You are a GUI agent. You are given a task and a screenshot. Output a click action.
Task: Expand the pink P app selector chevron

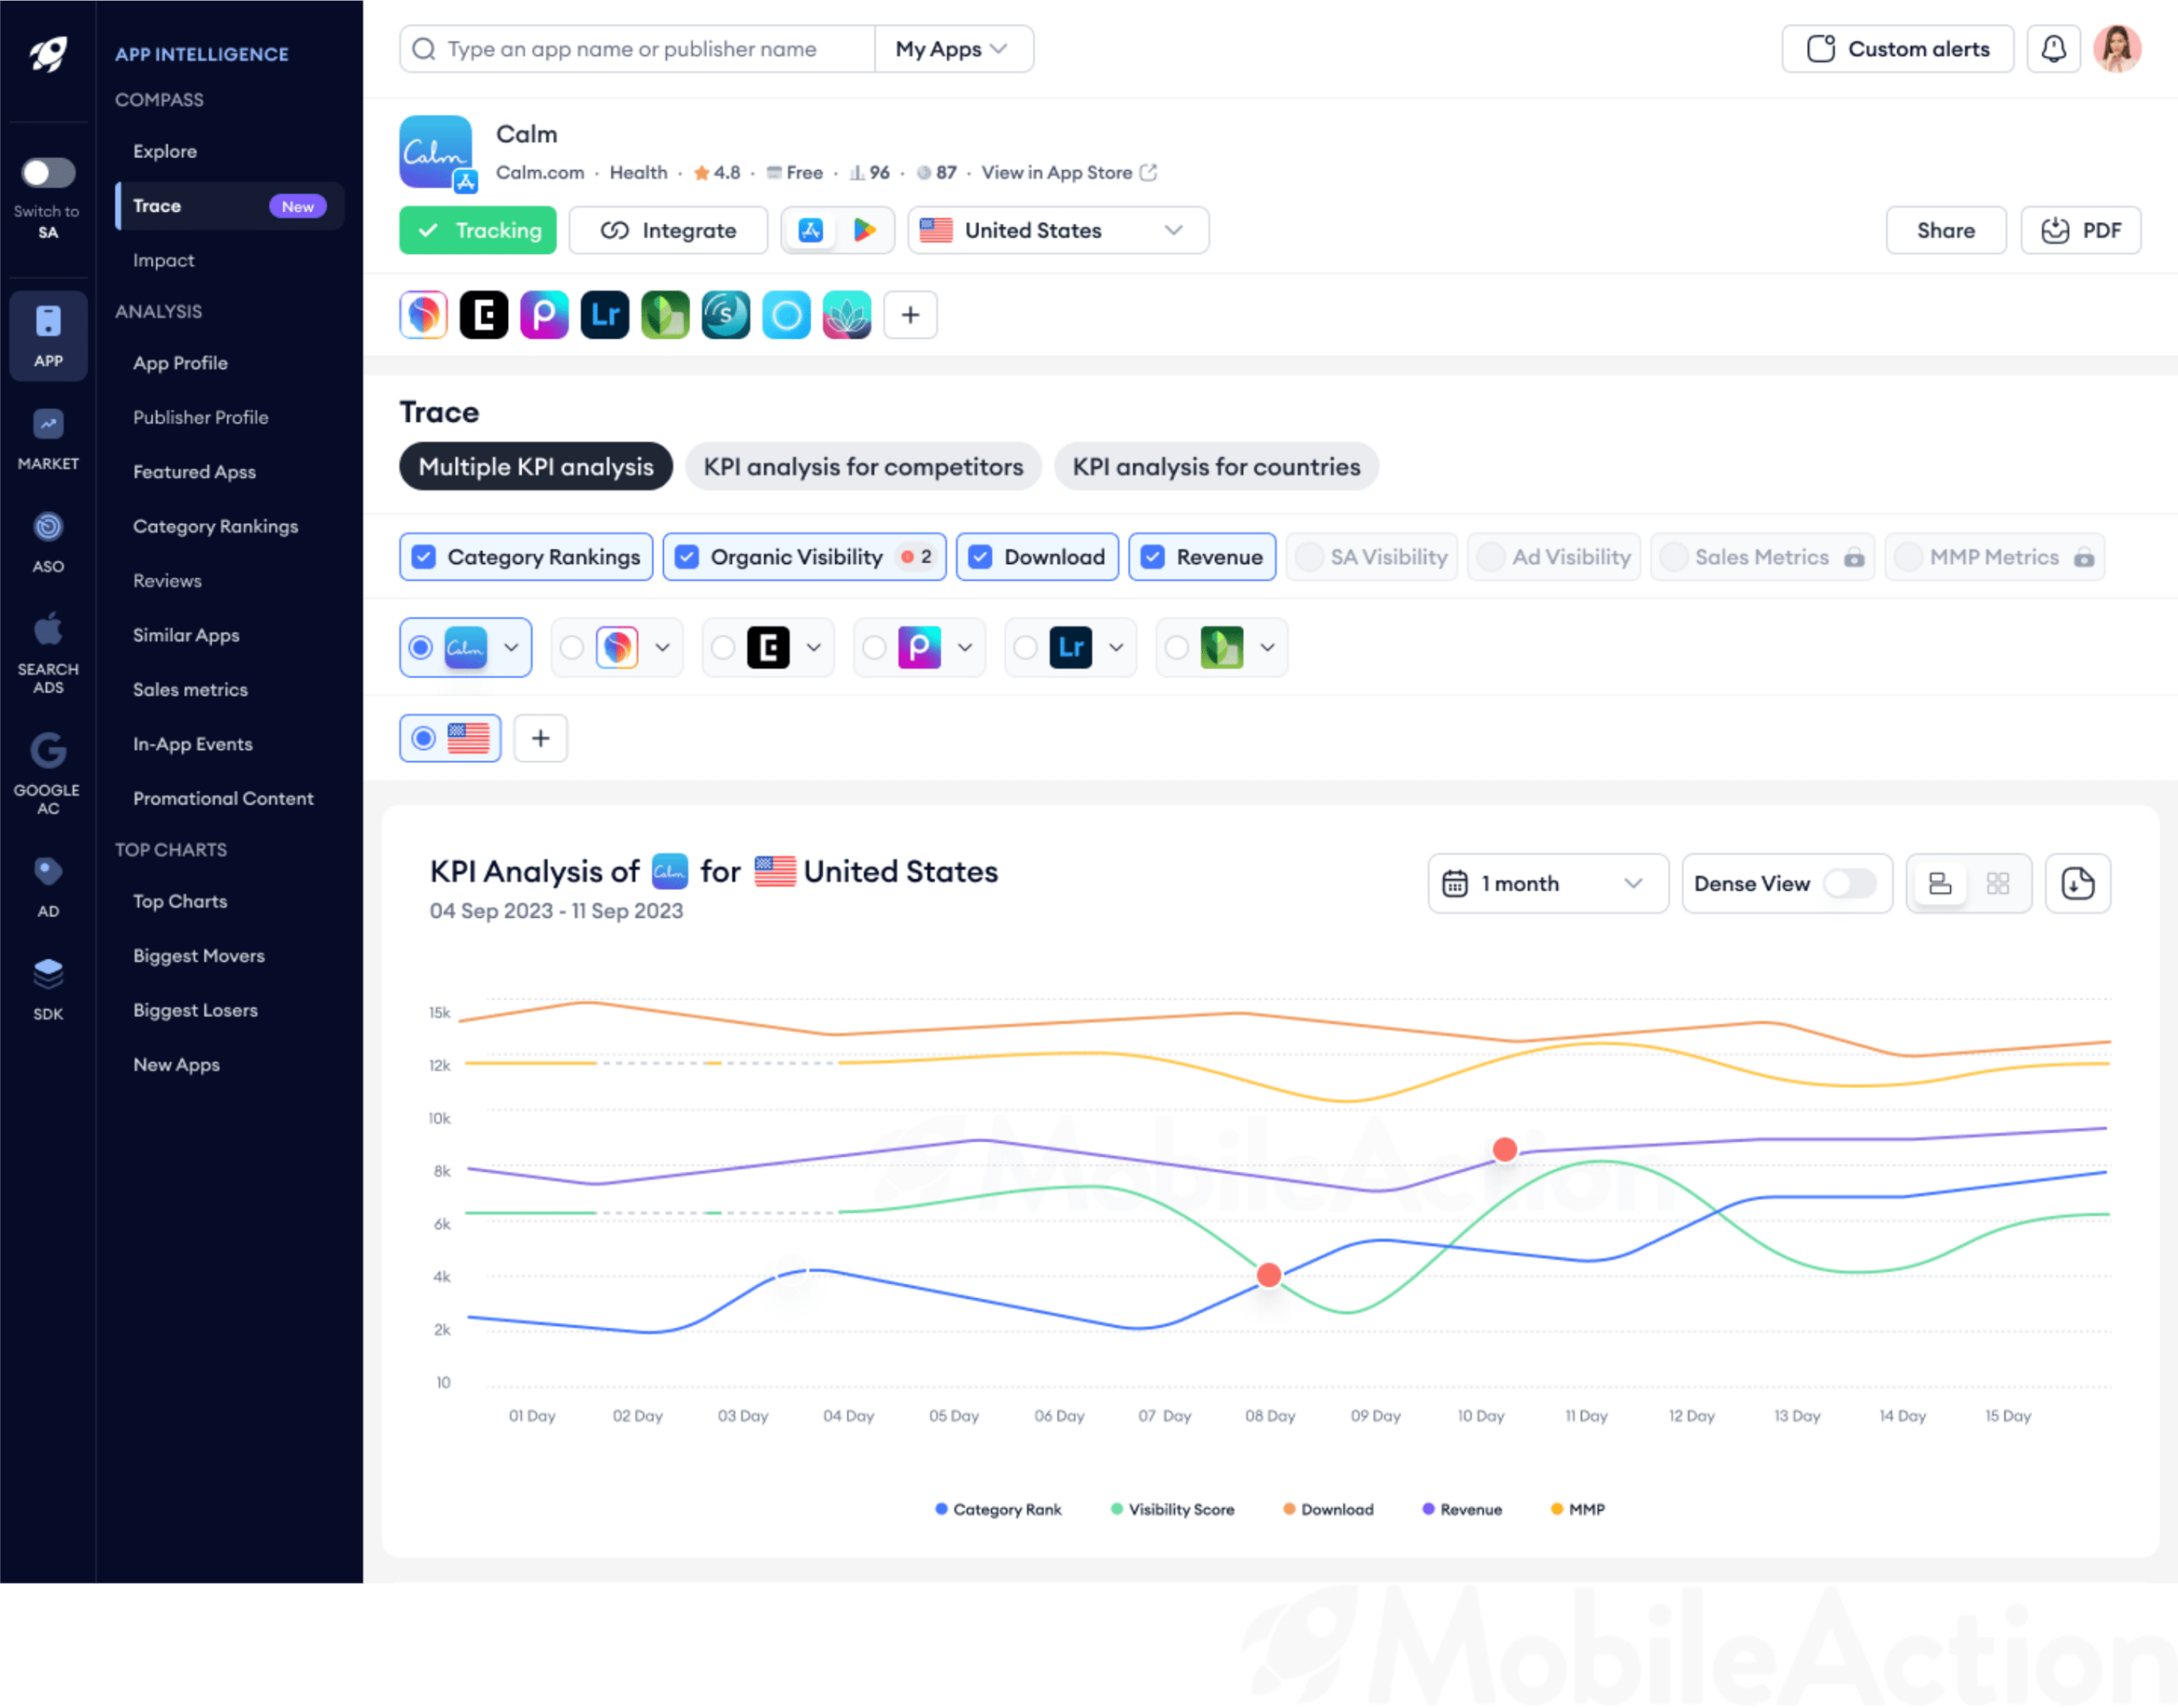[x=964, y=648]
